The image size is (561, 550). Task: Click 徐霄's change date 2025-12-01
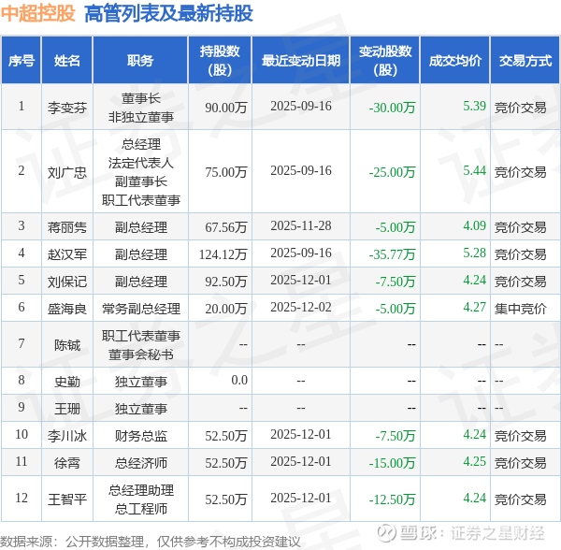click(x=301, y=461)
